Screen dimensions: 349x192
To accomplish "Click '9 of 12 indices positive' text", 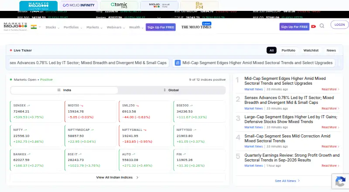I will (x=207, y=79).
